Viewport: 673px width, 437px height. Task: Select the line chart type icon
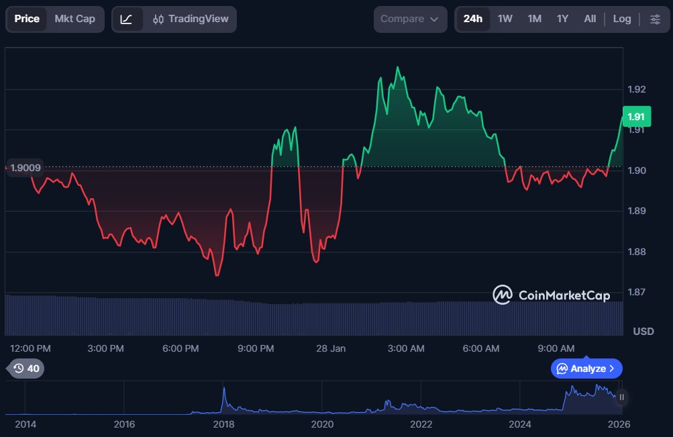coord(126,19)
